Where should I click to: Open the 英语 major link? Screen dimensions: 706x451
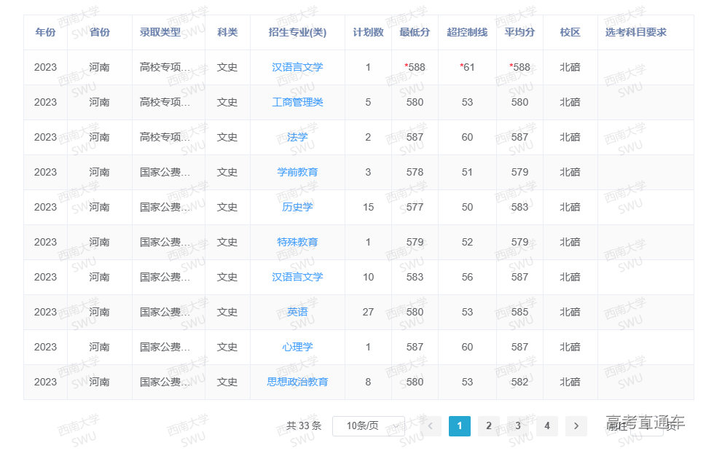click(297, 312)
